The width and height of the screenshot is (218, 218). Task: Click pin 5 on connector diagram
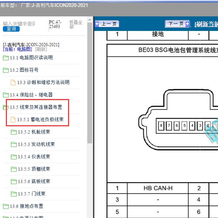point(185,126)
